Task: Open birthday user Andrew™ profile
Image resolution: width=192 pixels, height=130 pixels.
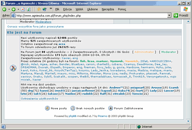Action: tap(116, 88)
